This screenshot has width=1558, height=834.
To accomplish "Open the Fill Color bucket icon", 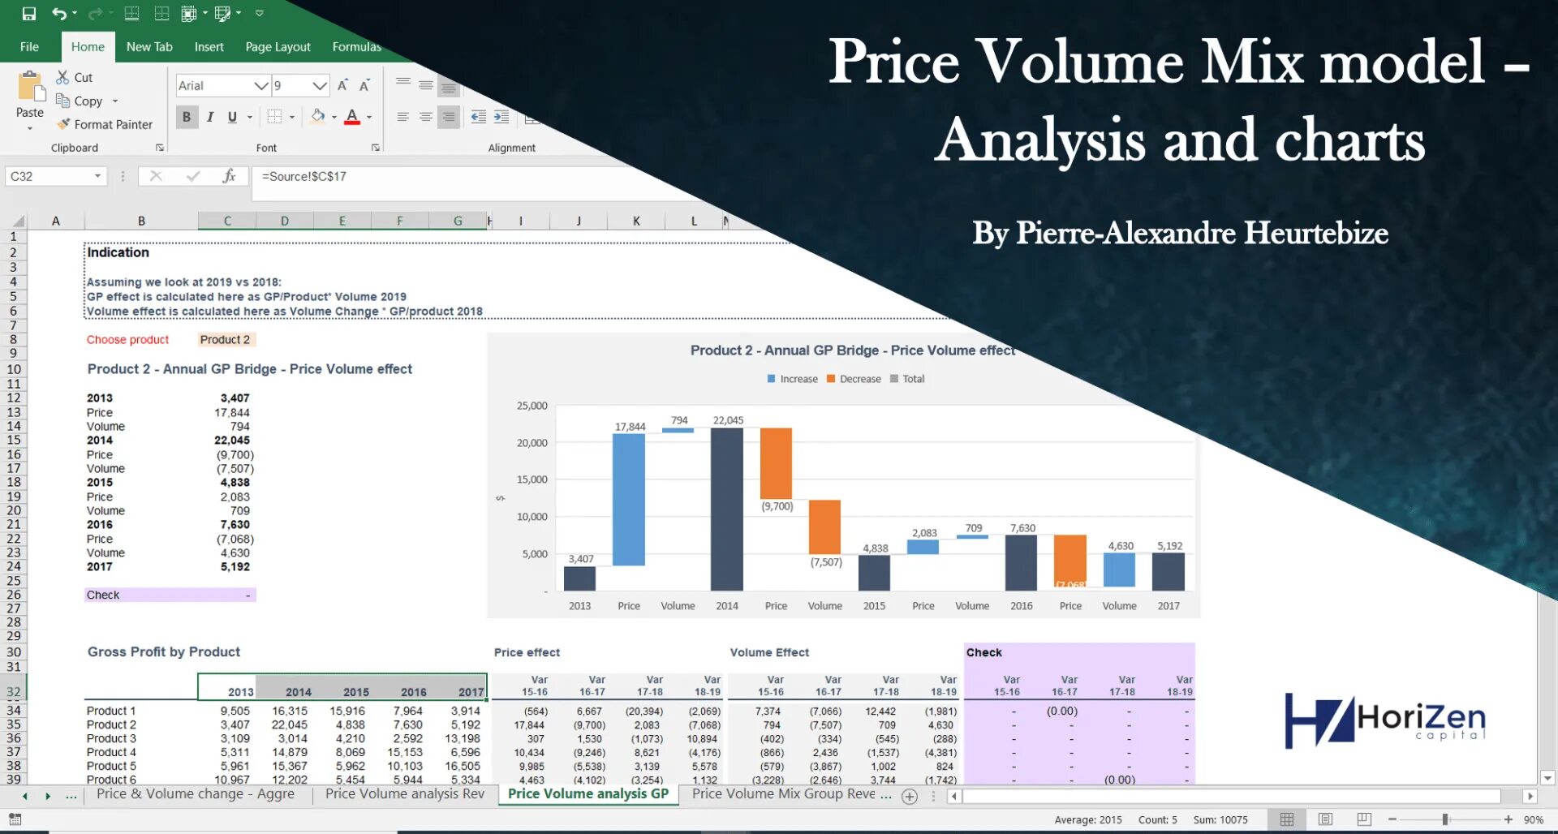I will coord(316,117).
